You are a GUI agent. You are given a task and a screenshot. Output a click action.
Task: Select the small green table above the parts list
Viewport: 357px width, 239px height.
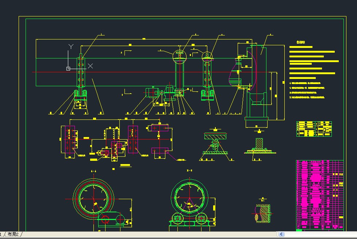coord(314,129)
